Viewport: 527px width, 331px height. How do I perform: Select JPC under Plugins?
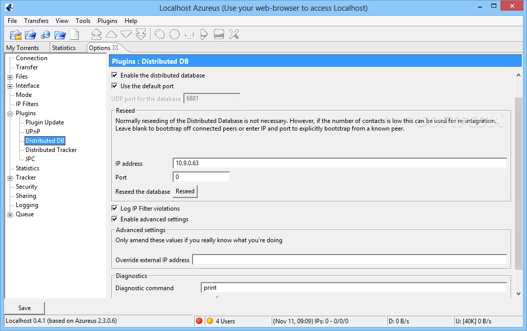click(30, 159)
